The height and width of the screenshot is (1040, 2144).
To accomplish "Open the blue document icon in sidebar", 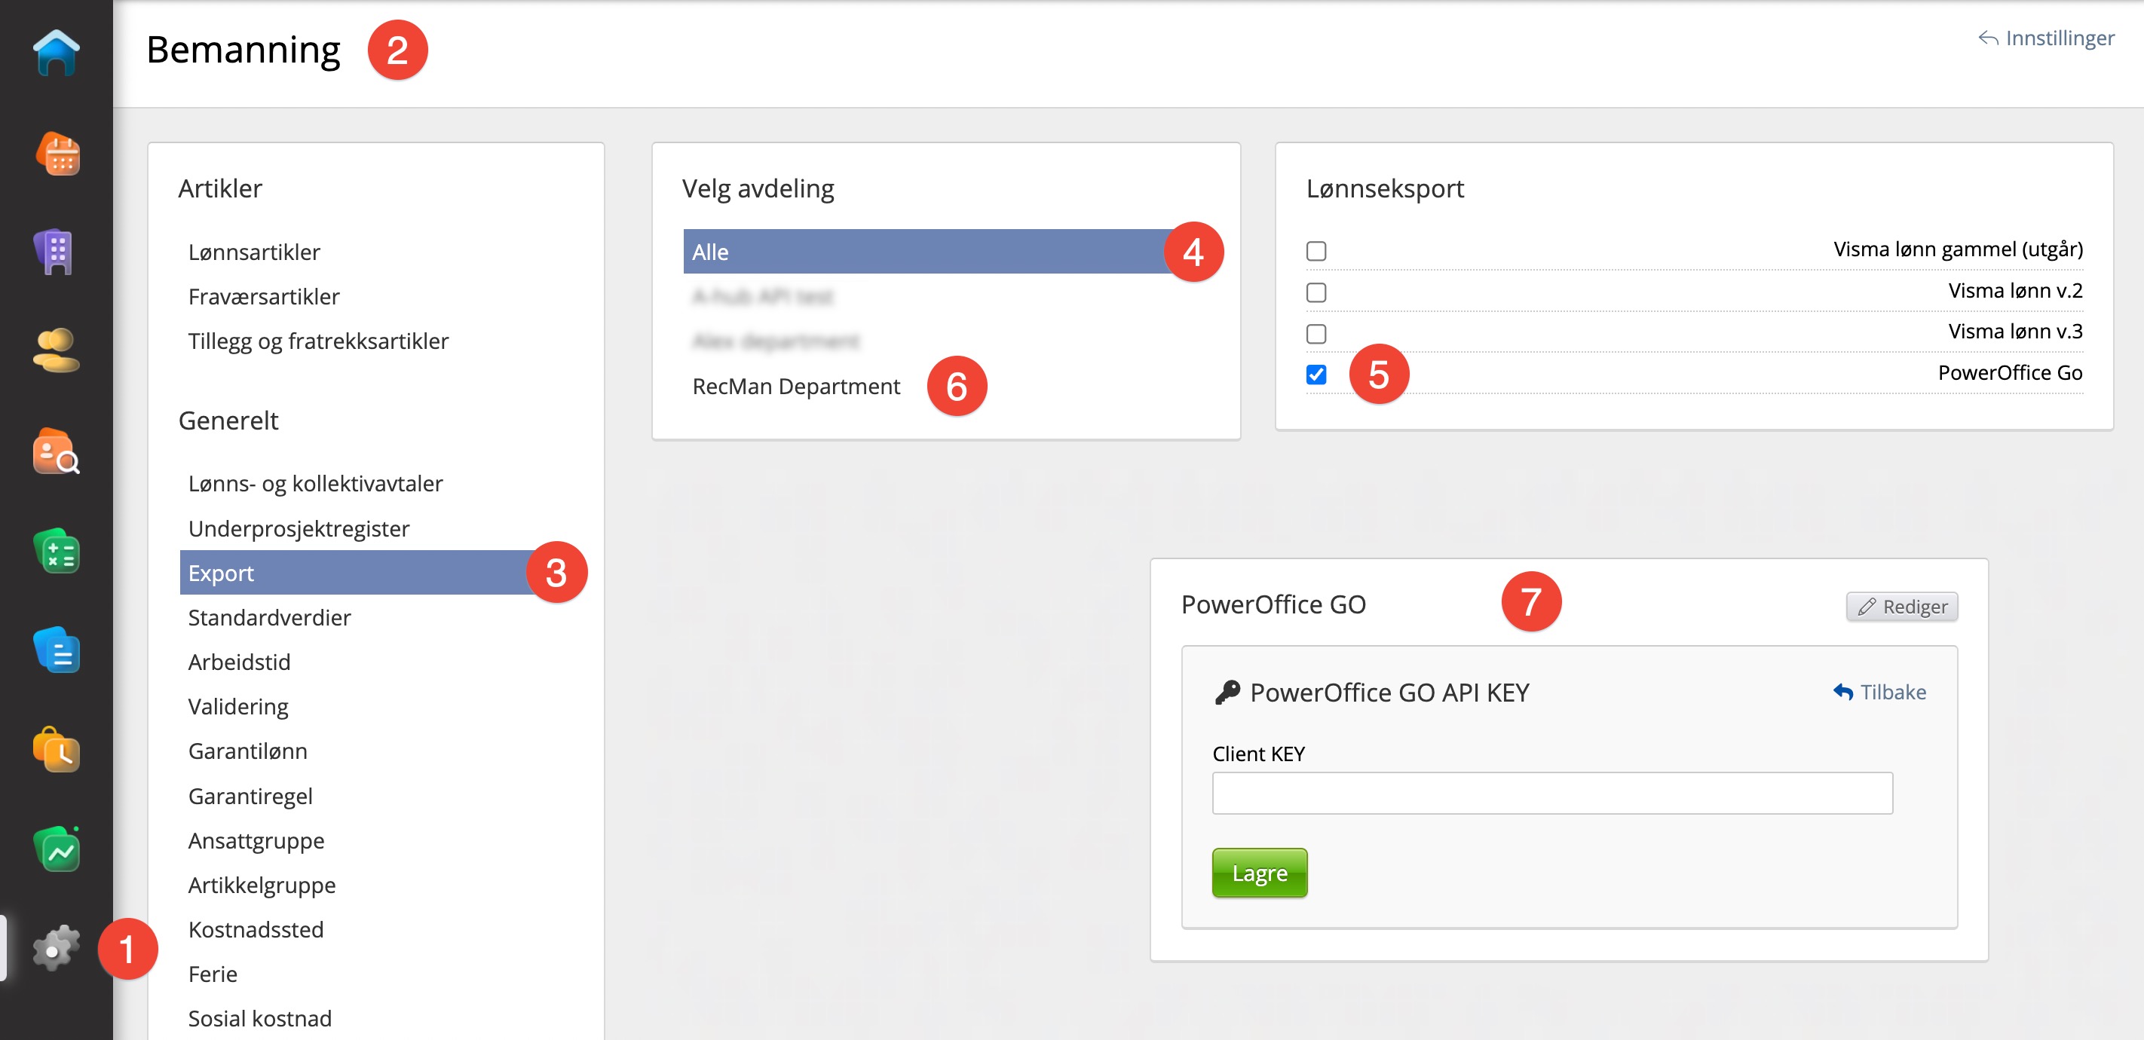I will click(x=56, y=650).
